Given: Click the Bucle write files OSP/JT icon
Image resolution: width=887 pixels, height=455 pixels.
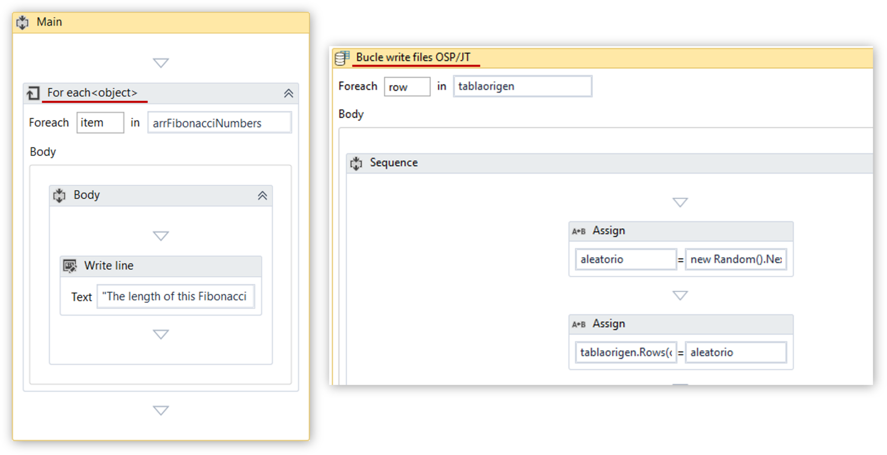Looking at the screenshot, I should (342, 58).
